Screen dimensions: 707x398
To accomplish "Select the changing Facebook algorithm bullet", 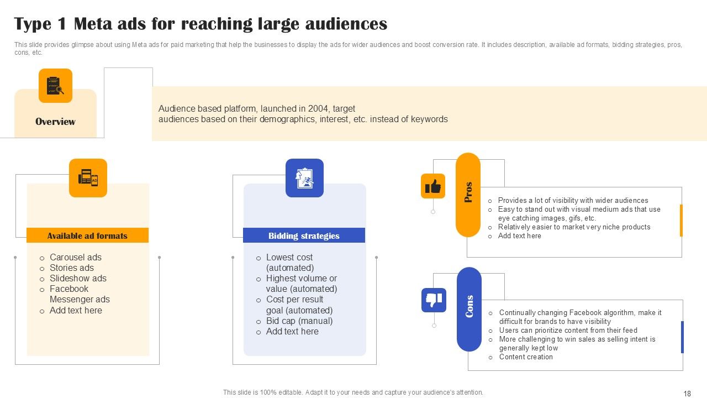I will pos(581,317).
